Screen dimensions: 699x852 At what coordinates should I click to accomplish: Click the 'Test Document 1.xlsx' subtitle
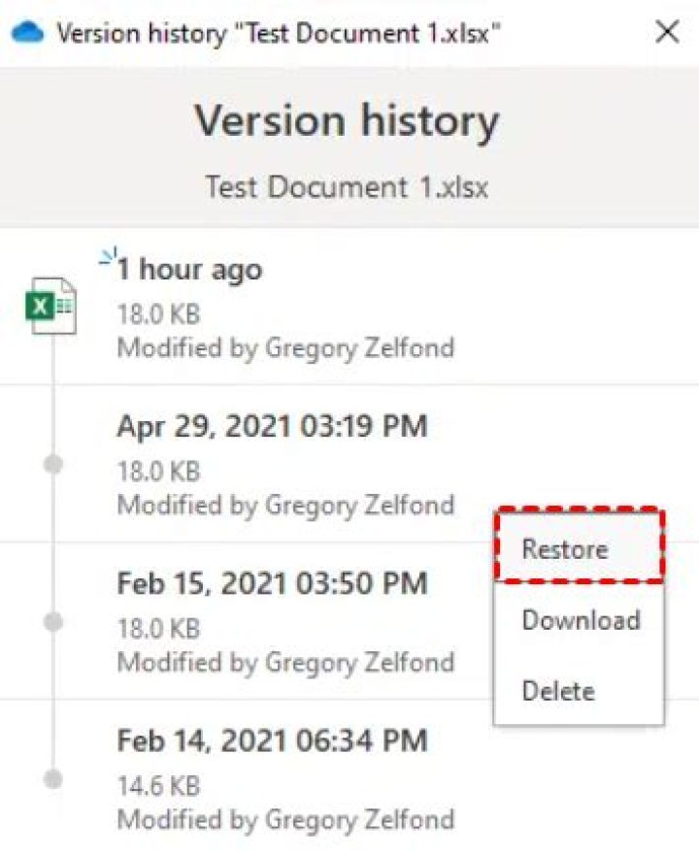[347, 187]
